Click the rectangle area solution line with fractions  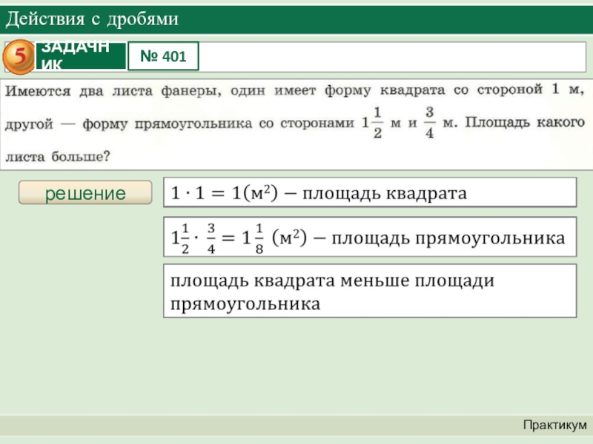pyautogui.click(x=370, y=237)
